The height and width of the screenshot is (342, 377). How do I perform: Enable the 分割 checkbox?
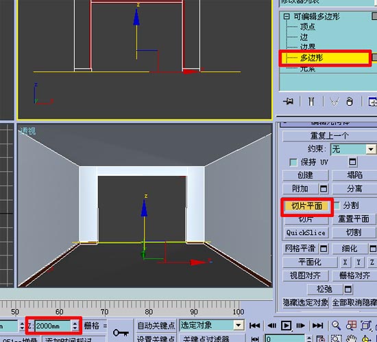[337, 205]
